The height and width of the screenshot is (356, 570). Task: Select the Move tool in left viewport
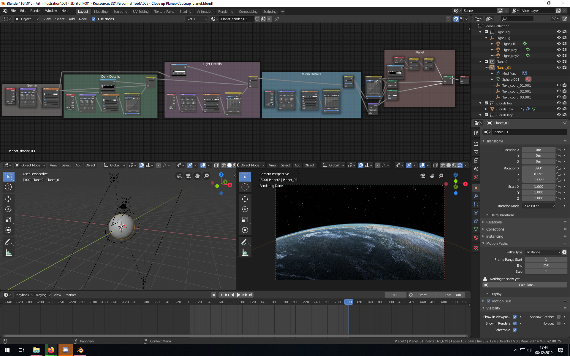coord(8,199)
